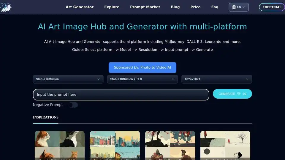
Task: Select the INSPIRATIONS tab
Action: click(x=46, y=117)
